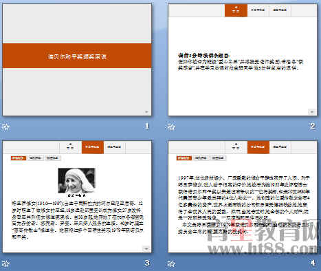Screen dimensions: 321x271
Task: Click slide number 1 label
Action: pos(147,126)
